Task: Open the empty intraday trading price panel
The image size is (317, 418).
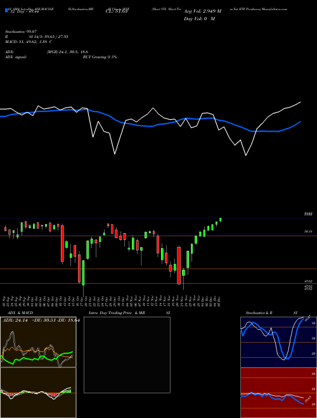Action: (127, 355)
